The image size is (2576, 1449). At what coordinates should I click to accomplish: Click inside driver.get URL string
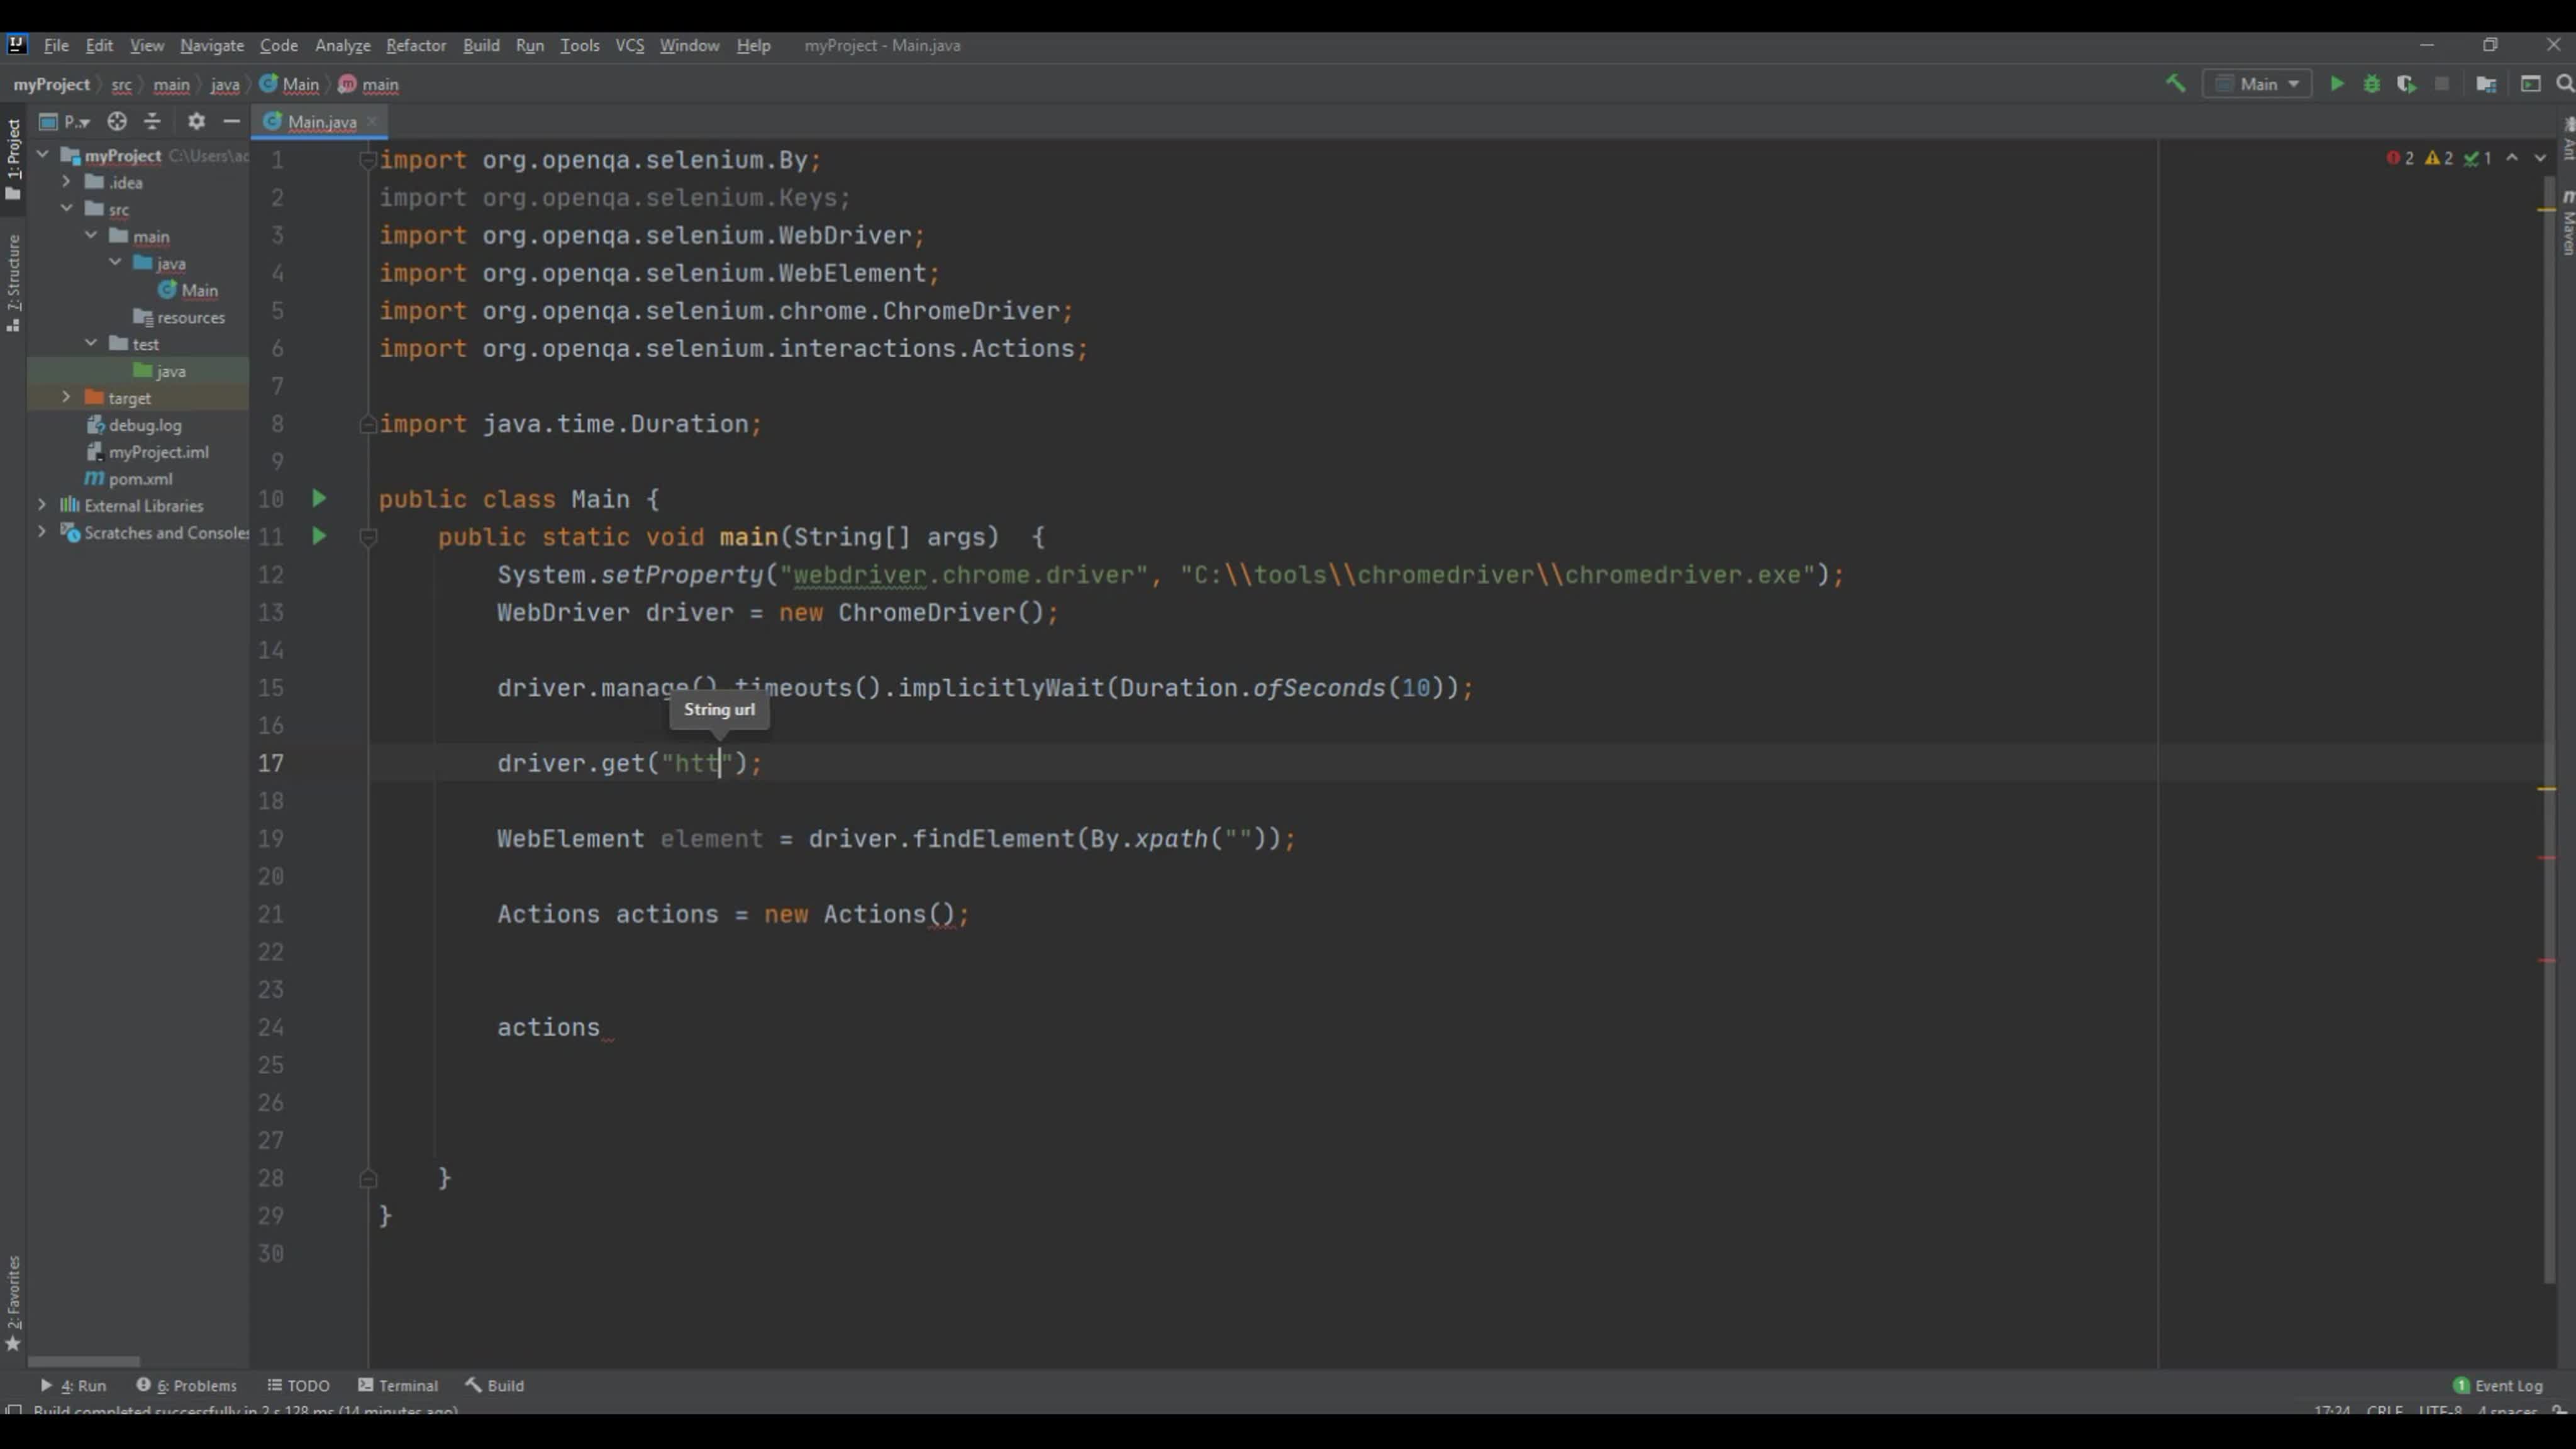pyautogui.click(x=697, y=763)
